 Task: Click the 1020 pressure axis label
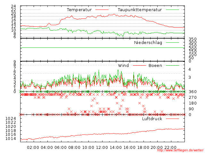(11, 127)
